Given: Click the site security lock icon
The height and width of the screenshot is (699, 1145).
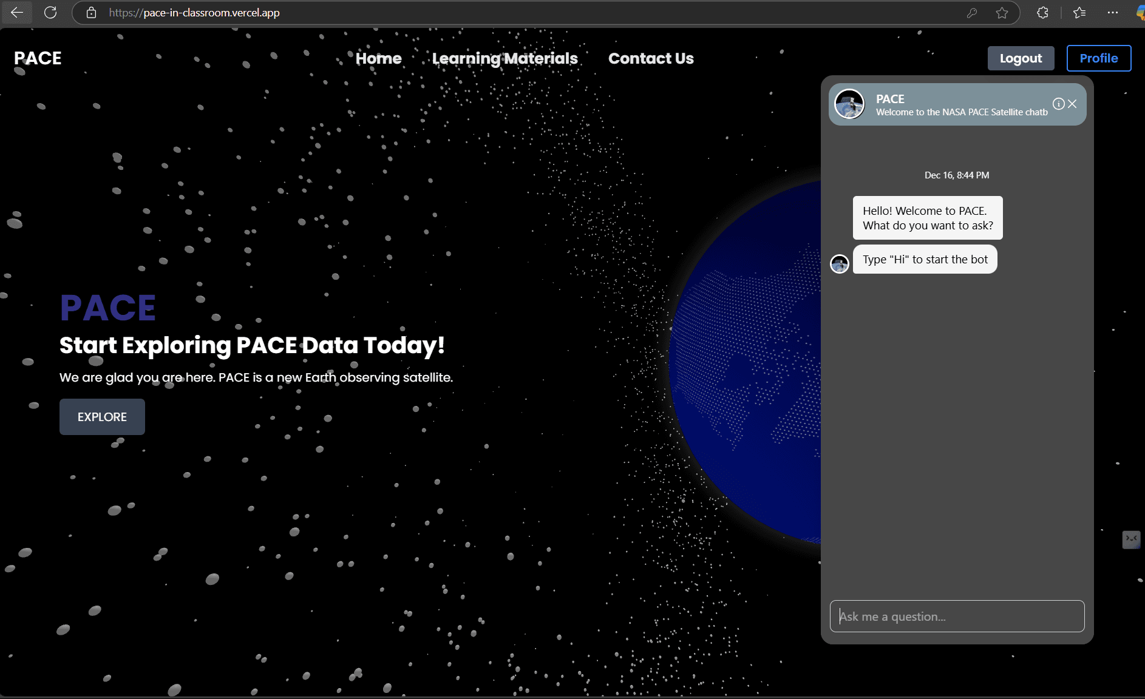Looking at the screenshot, I should point(92,12).
